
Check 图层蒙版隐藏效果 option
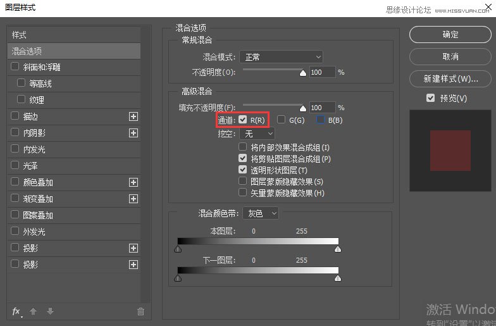pyautogui.click(x=243, y=181)
